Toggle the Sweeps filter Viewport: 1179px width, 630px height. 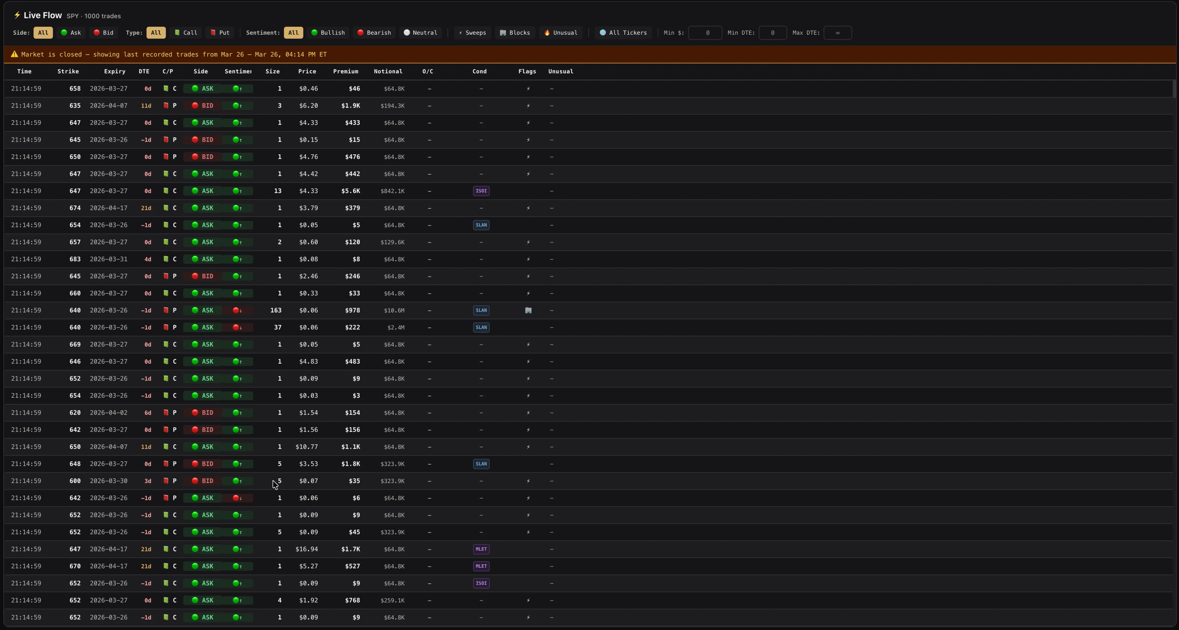click(472, 33)
